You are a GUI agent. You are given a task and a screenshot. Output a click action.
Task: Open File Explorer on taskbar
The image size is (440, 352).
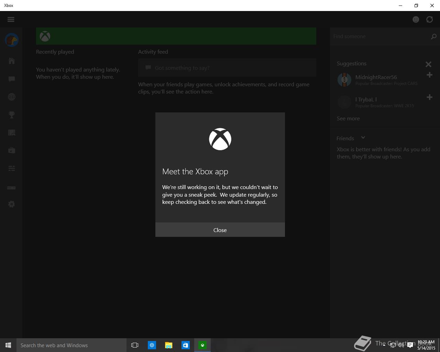pyautogui.click(x=168, y=345)
